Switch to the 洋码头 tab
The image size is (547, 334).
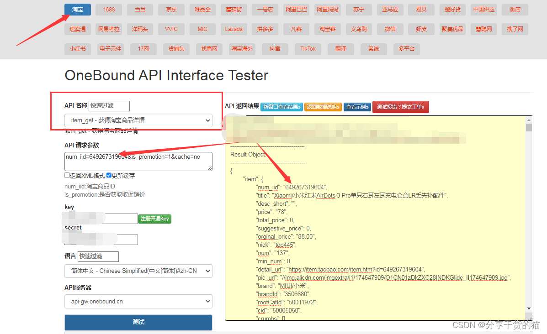[140, 29]
